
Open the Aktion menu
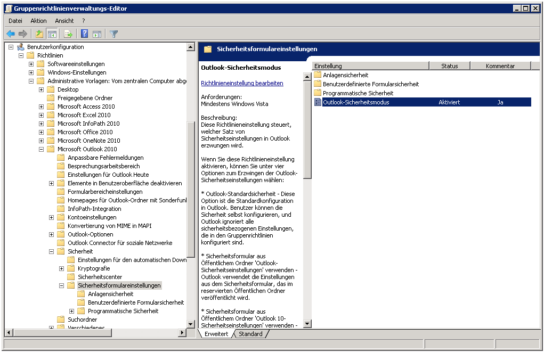(x=38, y=21)
